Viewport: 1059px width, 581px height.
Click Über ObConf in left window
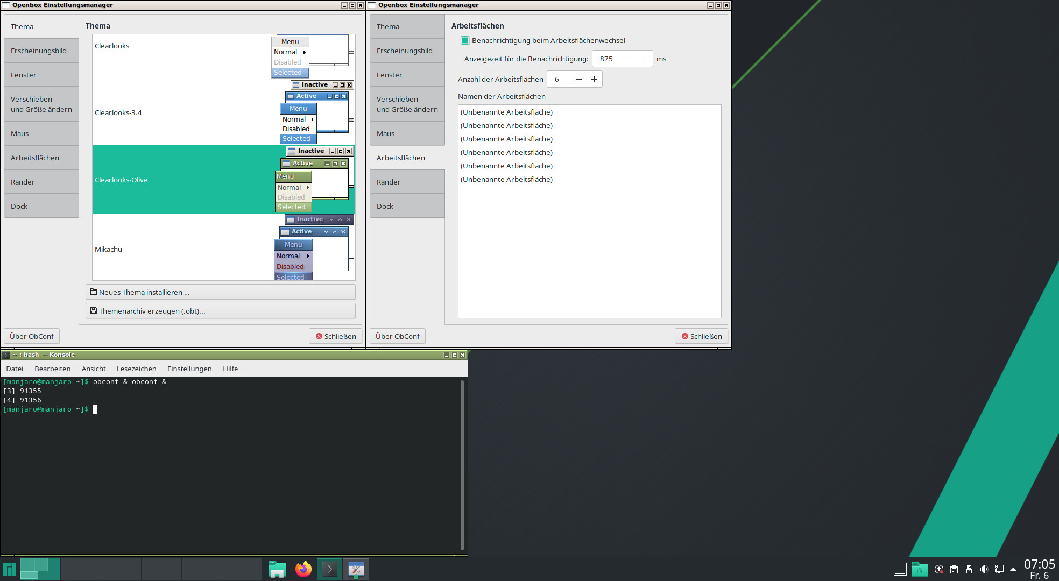[32, 336]
